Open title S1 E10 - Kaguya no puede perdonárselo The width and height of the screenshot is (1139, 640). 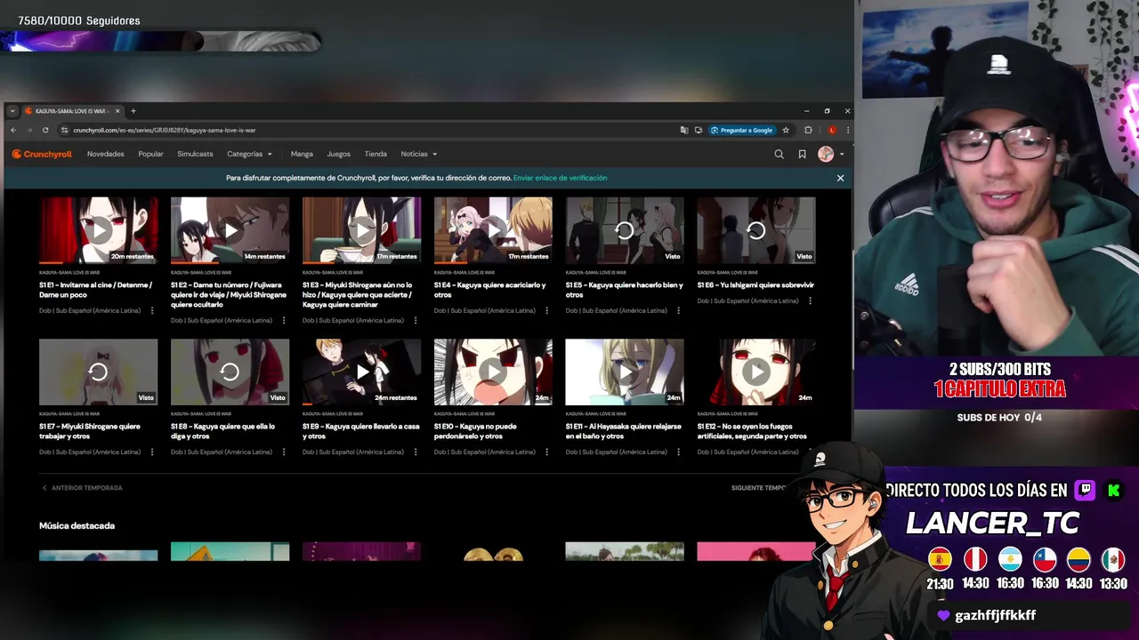coord(475,431)
